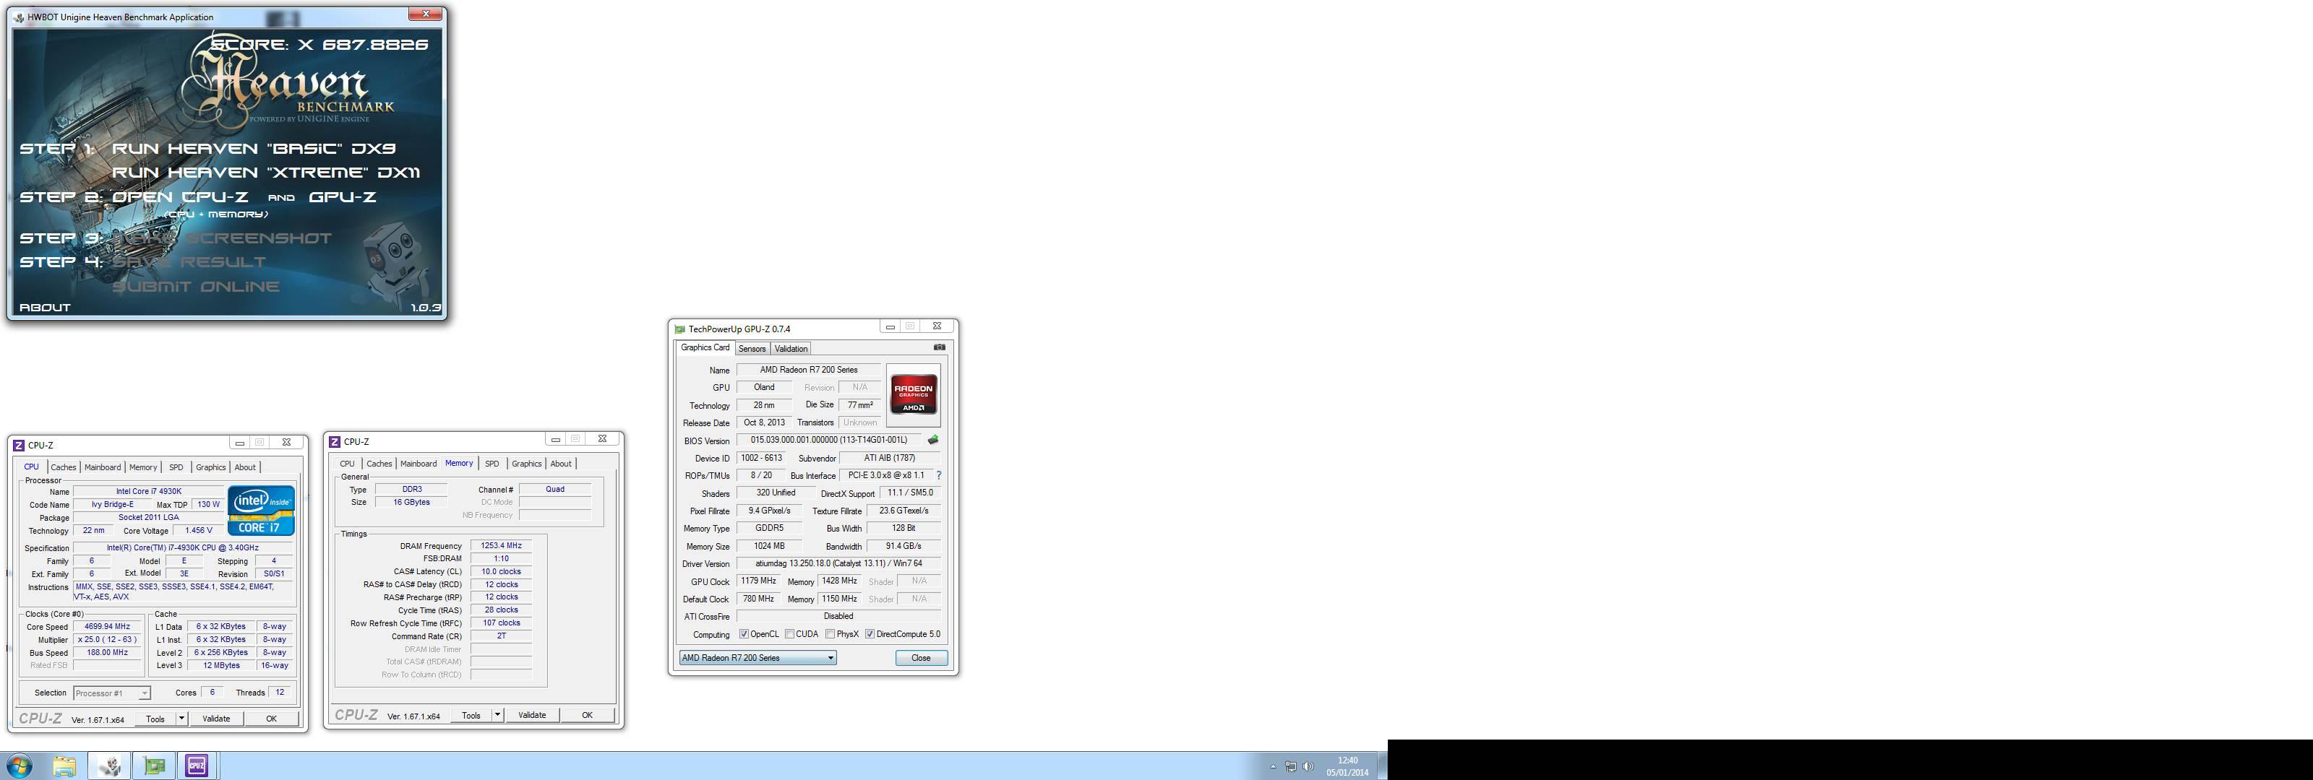This screenshot has height=780, width=2313.
Task: Click the left CPU-Z window title icon
Action: pyautogui.click(x=19, y=444)
